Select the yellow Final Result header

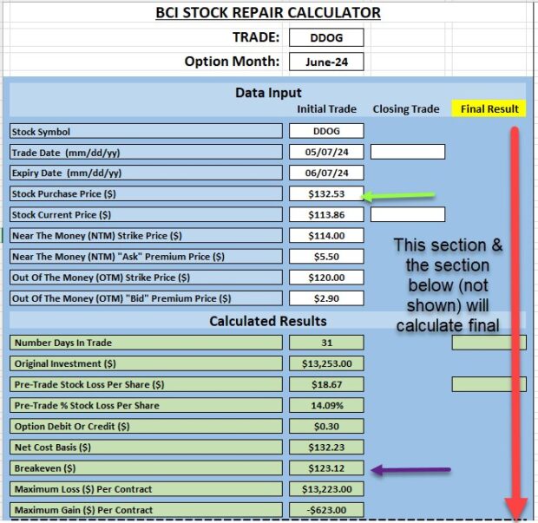(489, 108)
